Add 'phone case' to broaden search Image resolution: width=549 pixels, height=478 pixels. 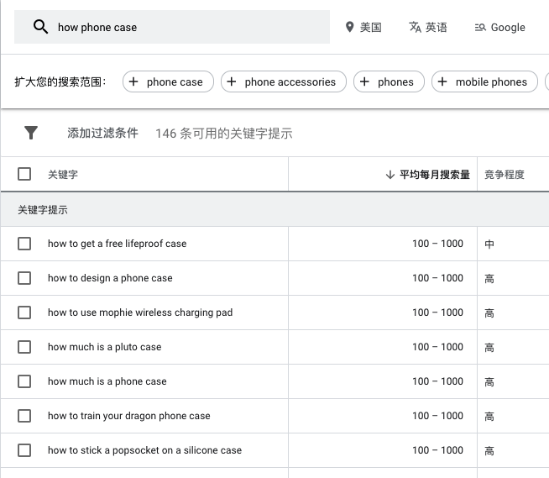point(168,81)
